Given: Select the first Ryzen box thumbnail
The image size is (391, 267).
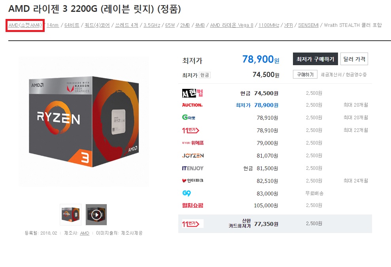Looking at the screenshot, I should click(70, 215).
